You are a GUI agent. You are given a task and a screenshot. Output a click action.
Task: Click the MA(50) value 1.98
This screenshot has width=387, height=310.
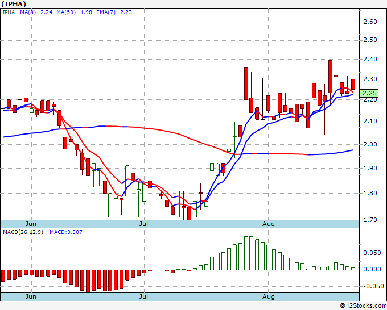pyautogui.click(x=86, y=12)
